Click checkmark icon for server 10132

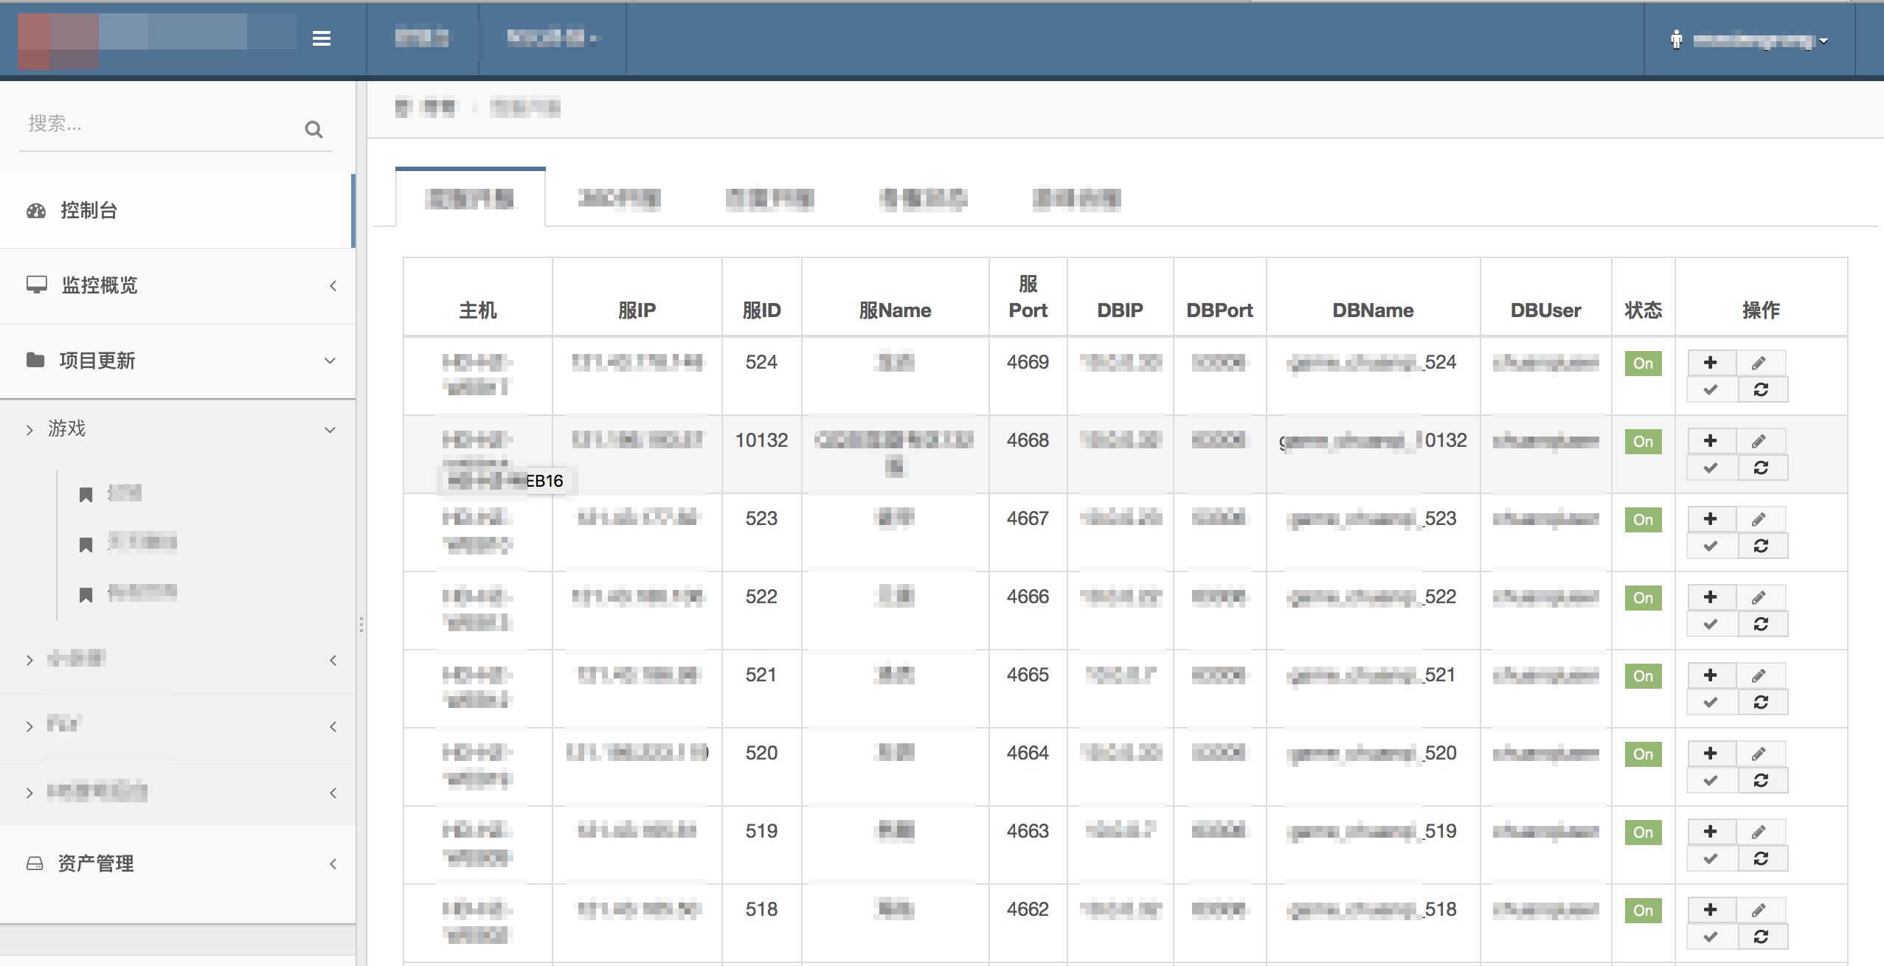(1711, 468)
